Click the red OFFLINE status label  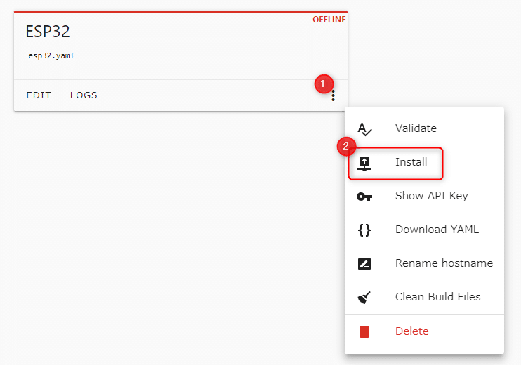(329, 20)
